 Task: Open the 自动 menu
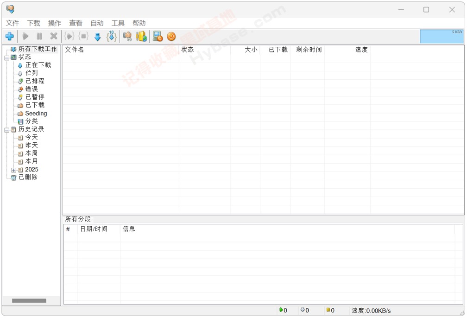click(x=97, y=23)
